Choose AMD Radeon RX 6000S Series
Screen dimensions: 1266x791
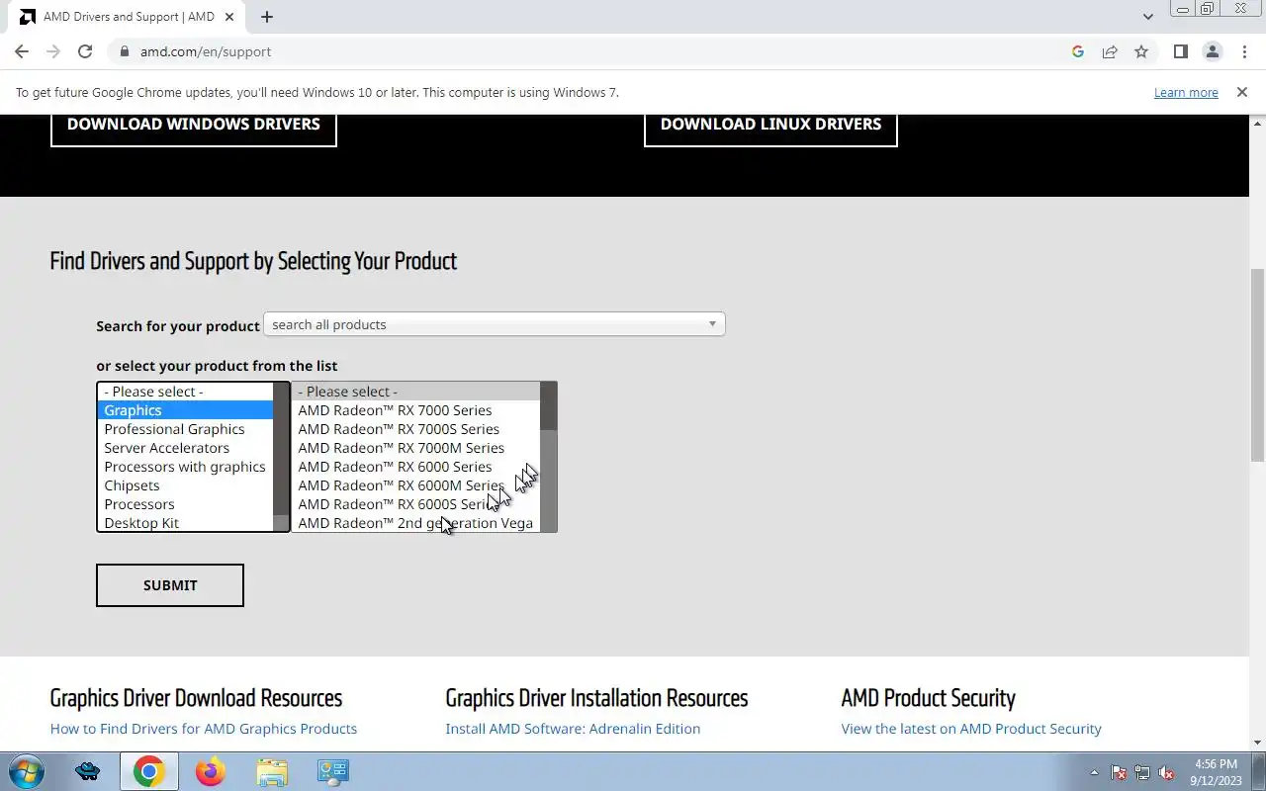[415, 504]
